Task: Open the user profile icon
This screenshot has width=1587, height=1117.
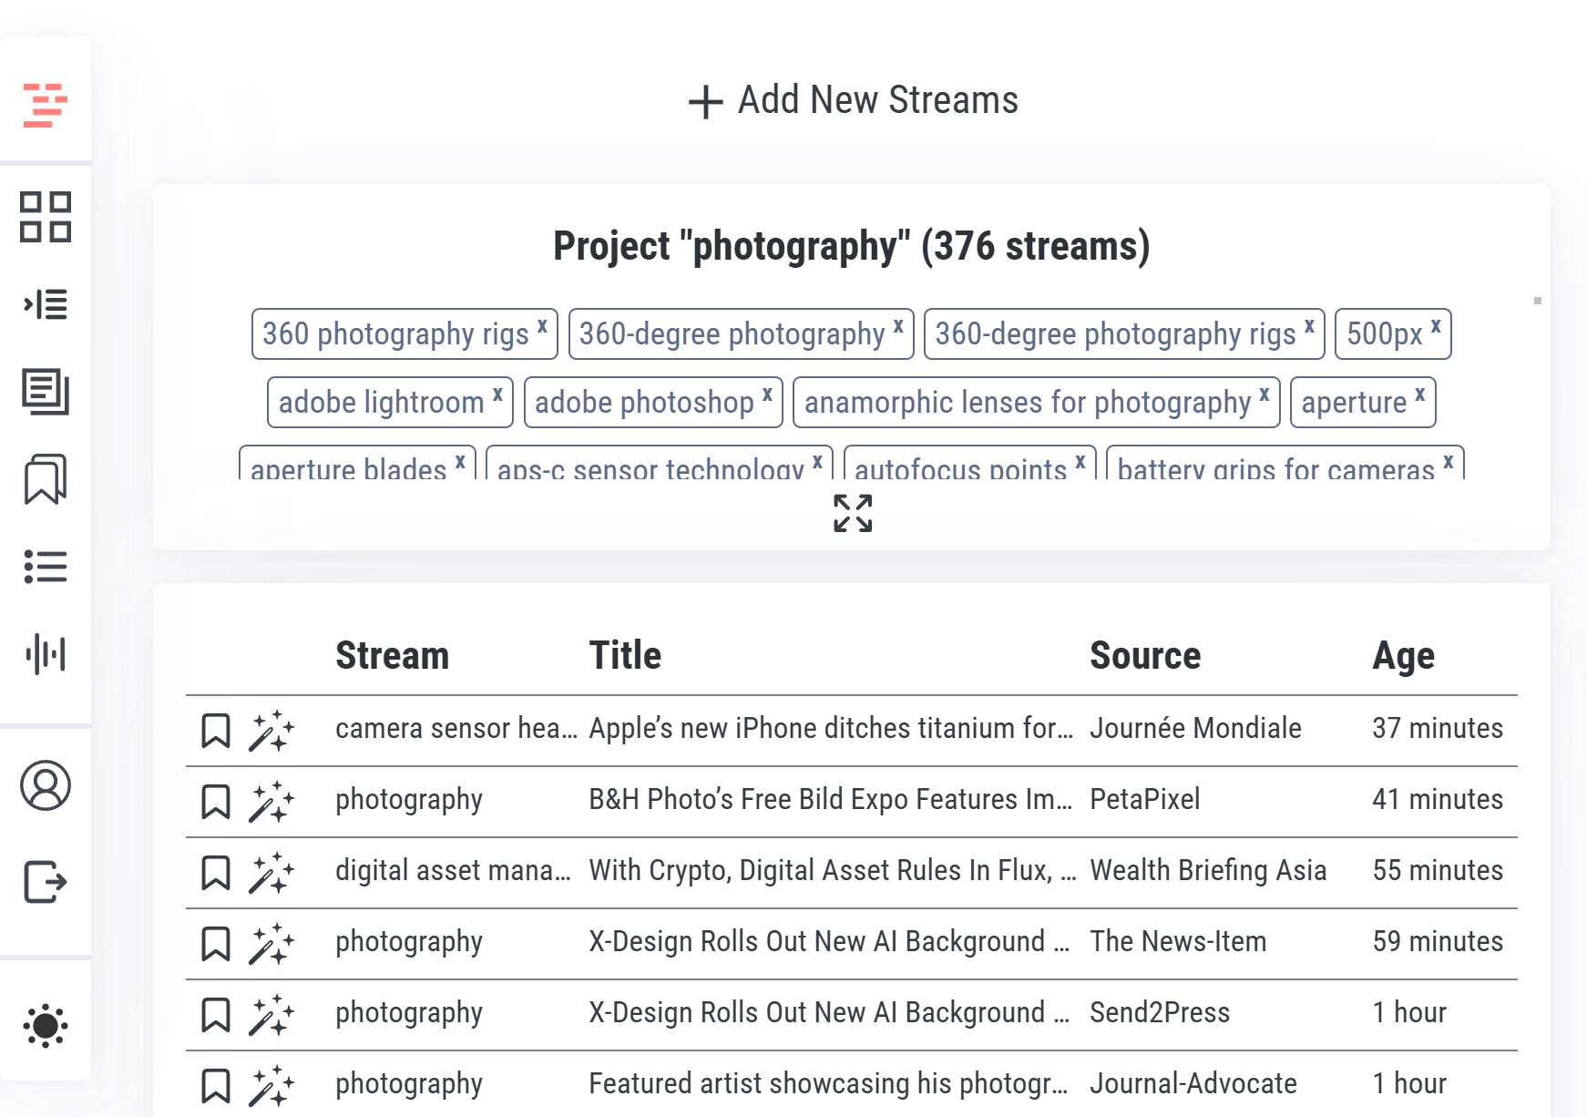Action: (46, 785)
